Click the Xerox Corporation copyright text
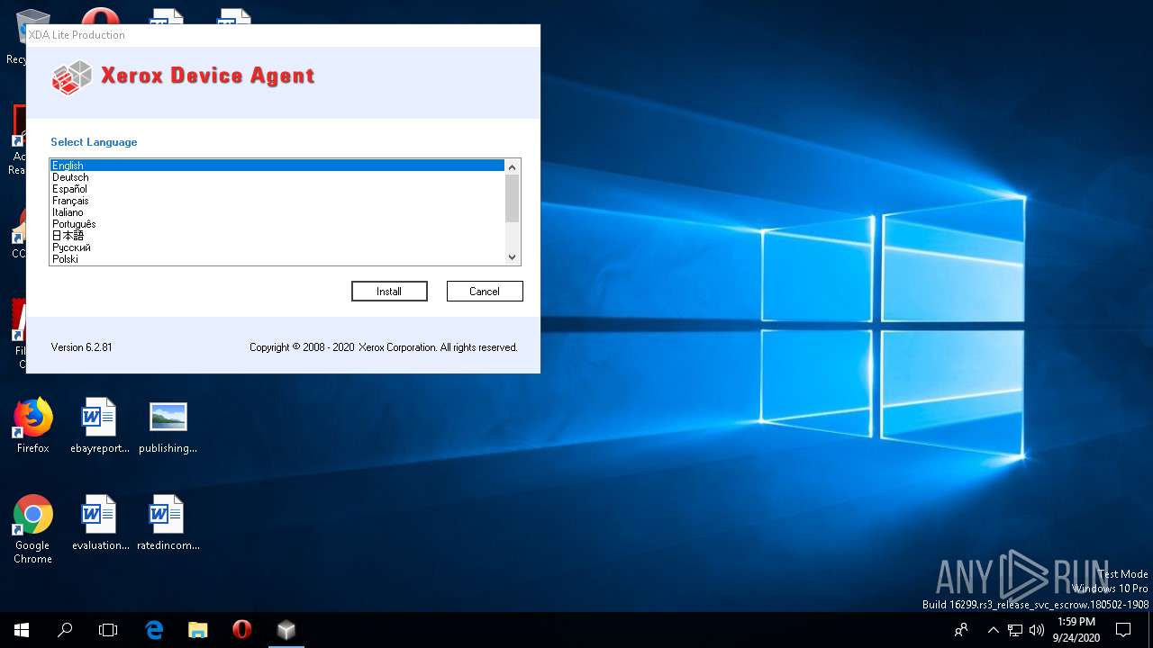1153x648 pixels. [383, 347]
